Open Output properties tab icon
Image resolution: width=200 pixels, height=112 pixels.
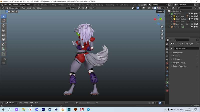tap(167, 52)
